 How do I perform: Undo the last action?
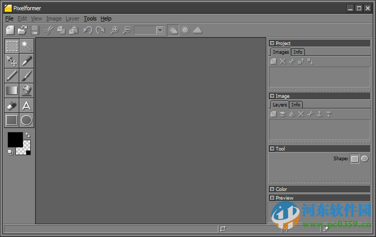coord(88,30)
